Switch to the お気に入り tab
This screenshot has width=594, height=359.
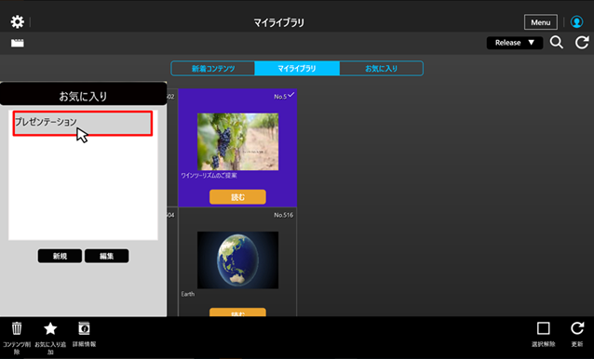coord(381,69)
